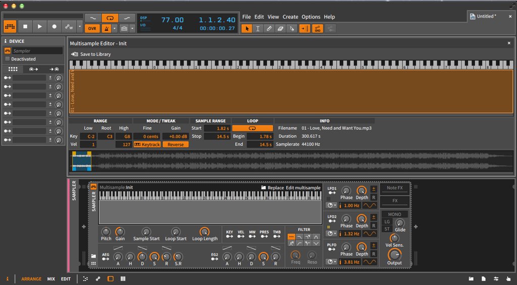Open the View menu
The width and height of the screenshot is (517, 285).
click(273, 17)
